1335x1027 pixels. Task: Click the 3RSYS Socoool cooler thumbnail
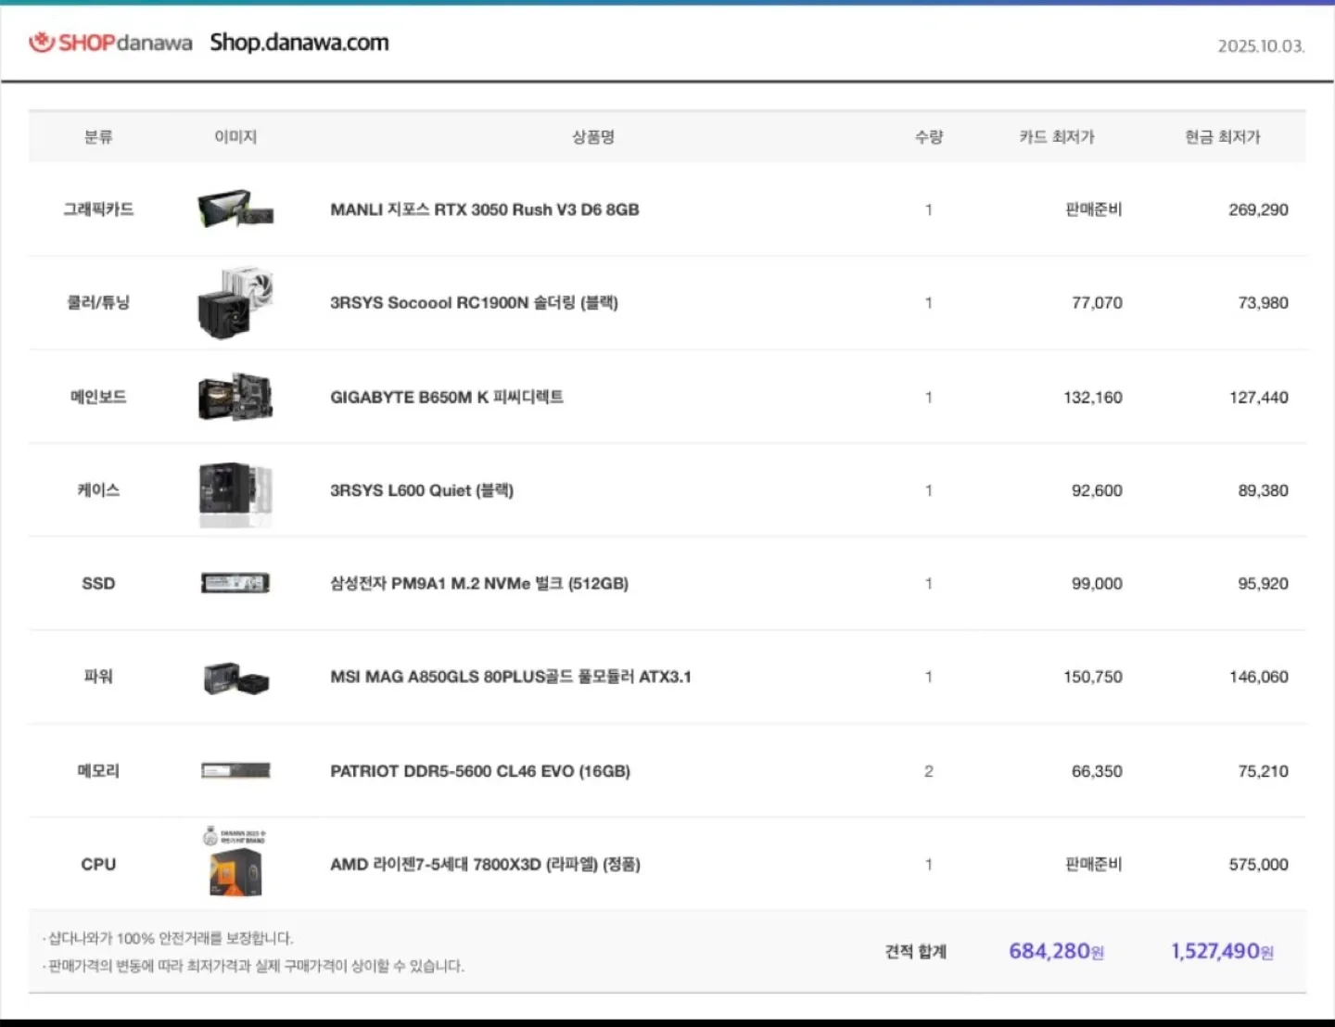pos(235,303)
